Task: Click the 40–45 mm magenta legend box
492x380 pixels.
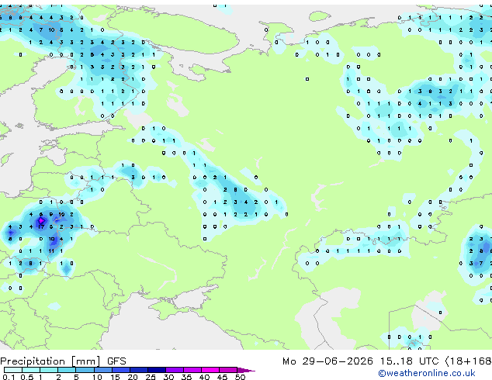Action: pos(210,370)
